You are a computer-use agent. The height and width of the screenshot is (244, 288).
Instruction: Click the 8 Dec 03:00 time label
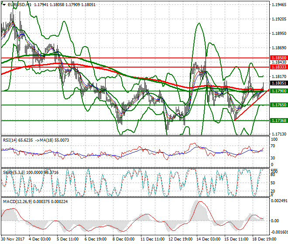(x=124, y=239)
